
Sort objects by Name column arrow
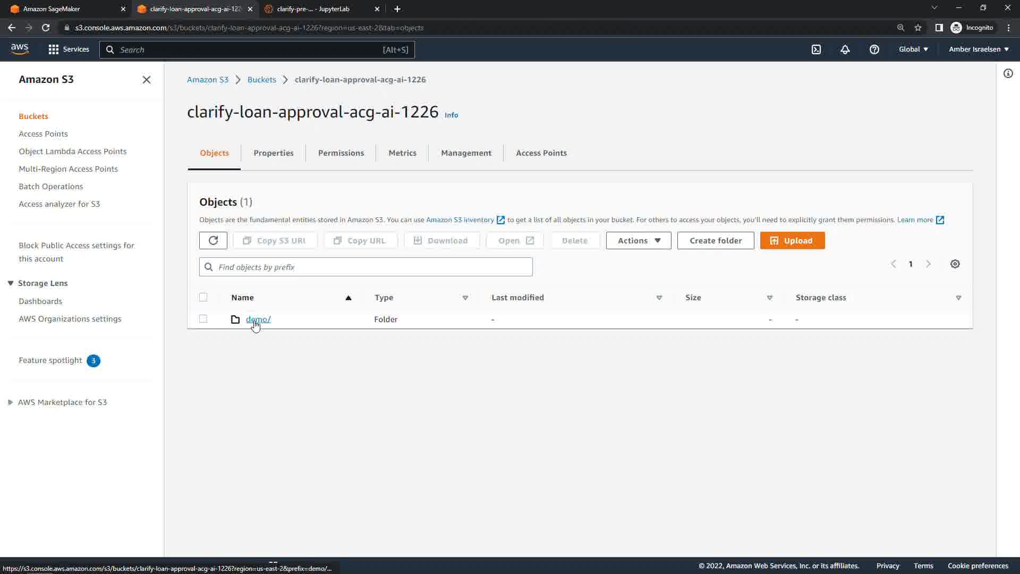pyautogui.click(x=348, y=298)
